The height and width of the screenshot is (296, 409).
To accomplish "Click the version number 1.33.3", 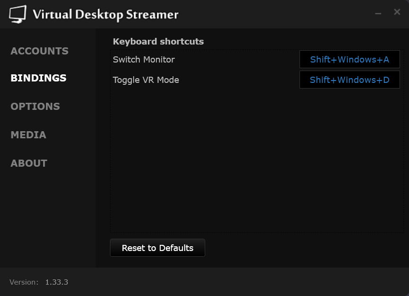I will pyautogui.click(x=56, y=282).
